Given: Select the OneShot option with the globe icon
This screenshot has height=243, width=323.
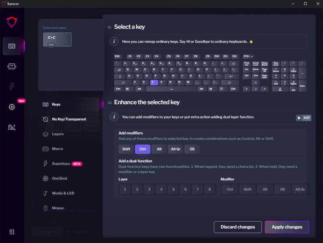Looking at the screenshot, I should pyautogui.click(x=60, y=178).
